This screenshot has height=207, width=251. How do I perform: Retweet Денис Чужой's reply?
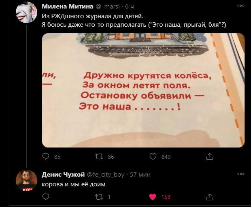click(99, 197)
